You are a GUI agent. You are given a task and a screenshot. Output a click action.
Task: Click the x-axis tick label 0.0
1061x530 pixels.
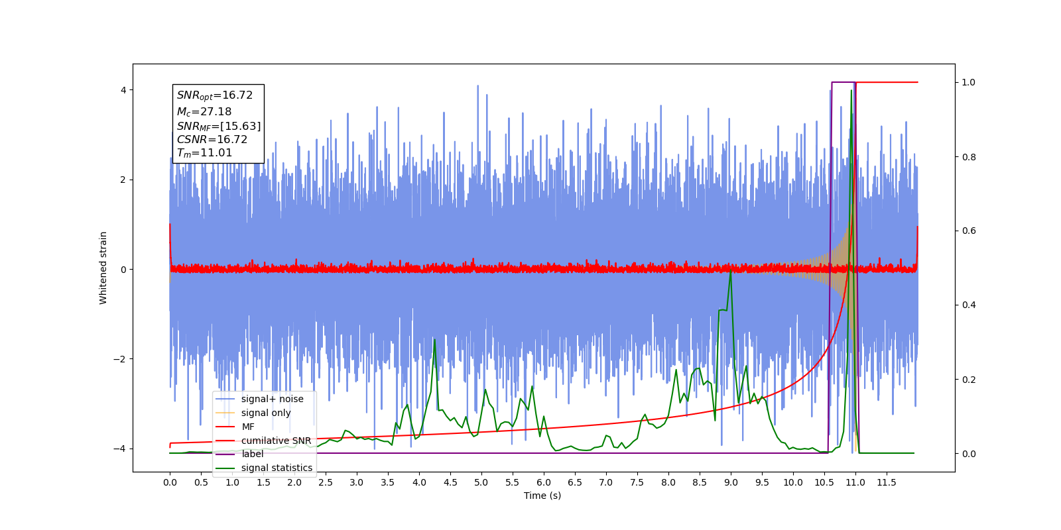(170, 482)
